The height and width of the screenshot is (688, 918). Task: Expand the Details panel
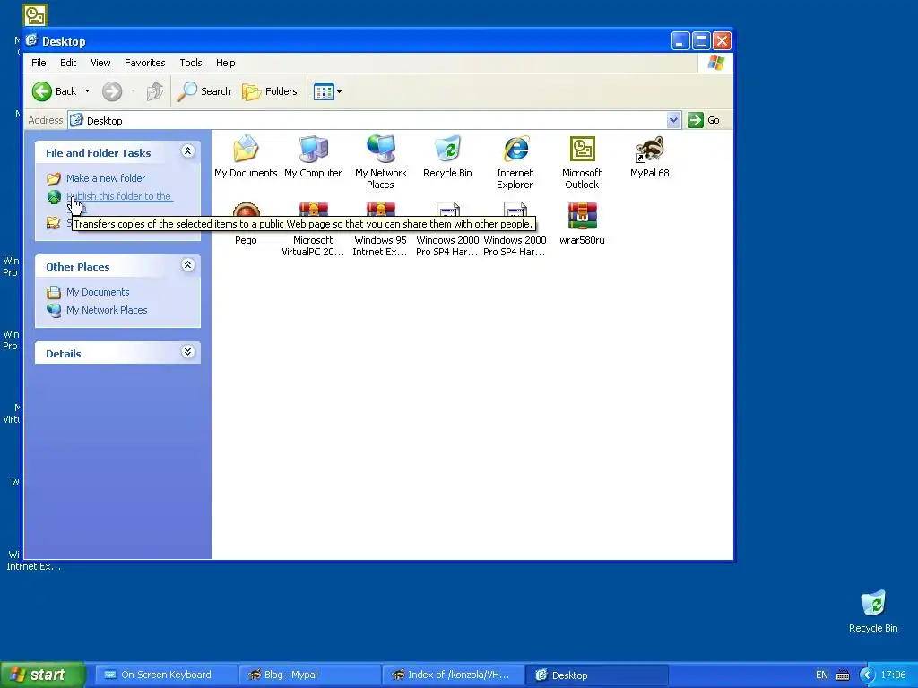point(188,351)
